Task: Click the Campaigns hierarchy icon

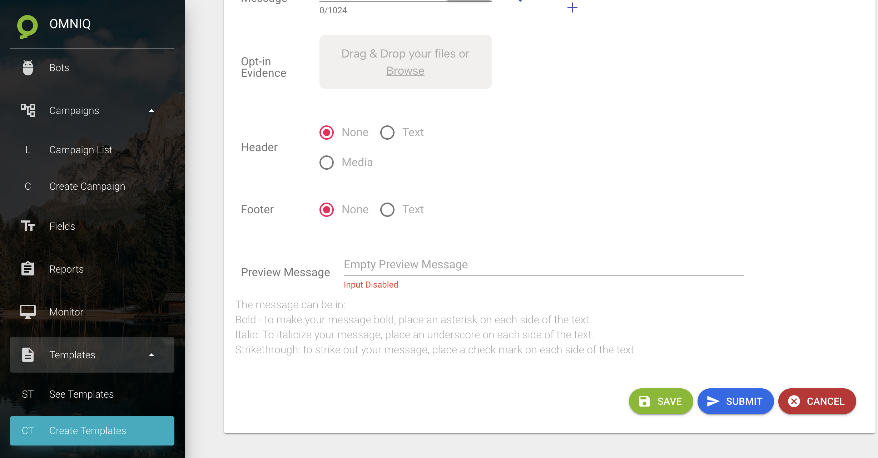Action: [28, 110]
